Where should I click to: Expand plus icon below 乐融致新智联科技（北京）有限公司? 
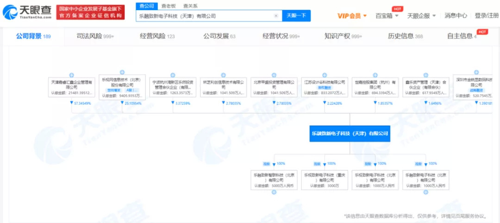point(274,192)
